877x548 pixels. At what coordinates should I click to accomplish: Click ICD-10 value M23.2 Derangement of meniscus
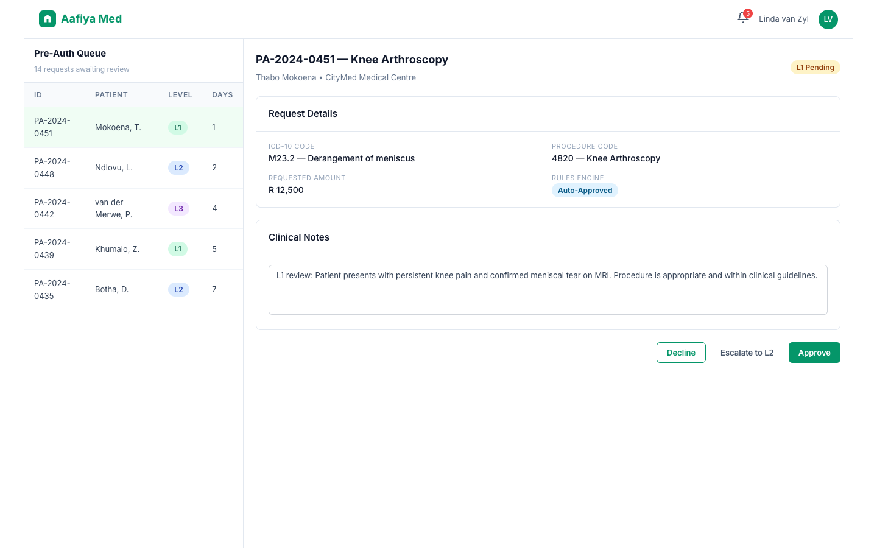(342, 158)
